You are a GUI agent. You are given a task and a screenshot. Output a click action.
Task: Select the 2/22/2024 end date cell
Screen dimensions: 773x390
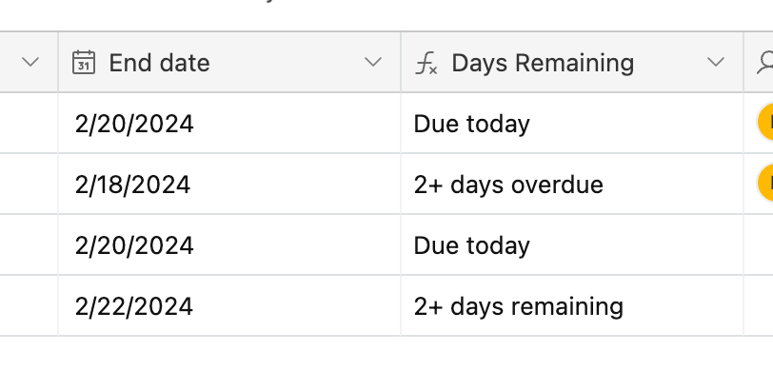pyautogui.click(x=229, y=305)
